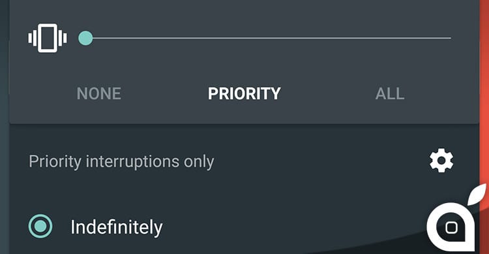
Task: Click the leaf on the watermark logo
Action: click(477, 194)
